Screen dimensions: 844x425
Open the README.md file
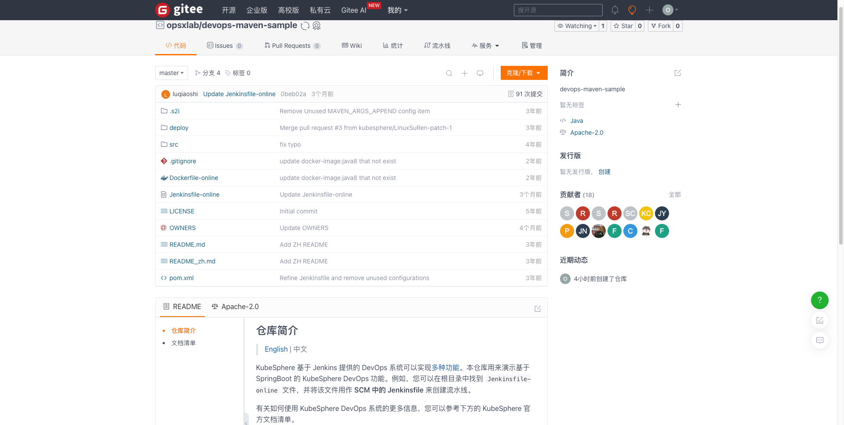(187, 245)
